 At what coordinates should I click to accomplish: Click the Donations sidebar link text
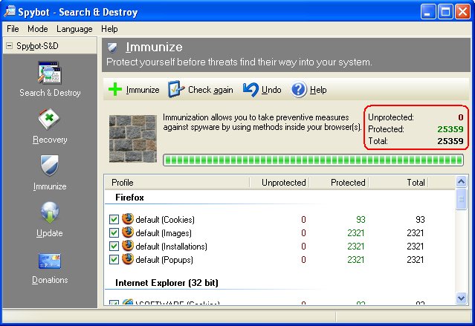pos(50,280)
